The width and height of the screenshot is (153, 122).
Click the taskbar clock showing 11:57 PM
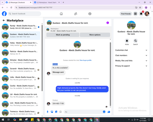click(143, 120)
